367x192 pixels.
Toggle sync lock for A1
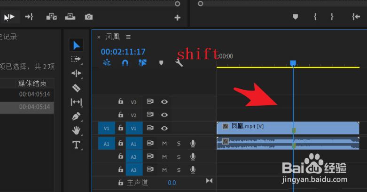pos(150,143)
